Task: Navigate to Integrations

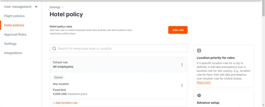Action: click(13, 53)
